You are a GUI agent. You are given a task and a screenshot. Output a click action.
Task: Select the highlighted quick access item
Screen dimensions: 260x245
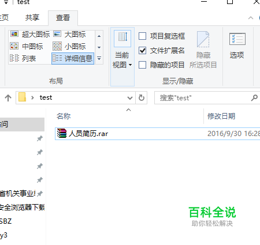coord(22,125)
